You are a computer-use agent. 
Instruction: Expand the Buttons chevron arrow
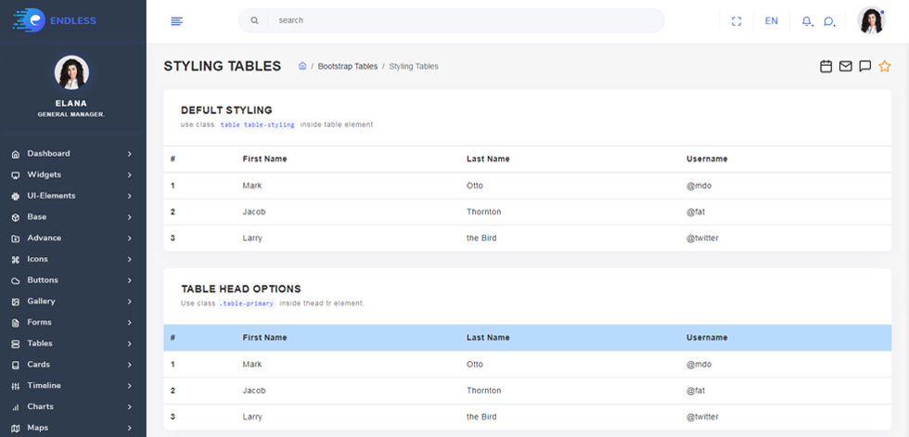pyautogui.click(x=129, y=280)
